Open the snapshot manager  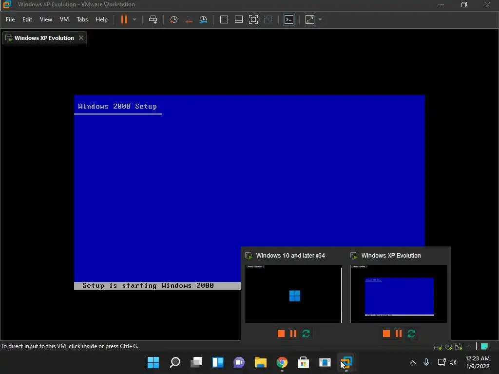point(203,19)
